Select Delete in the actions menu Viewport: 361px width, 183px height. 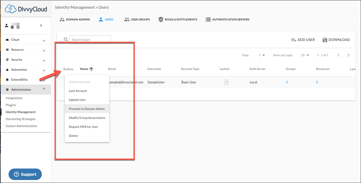coord(87,136)
